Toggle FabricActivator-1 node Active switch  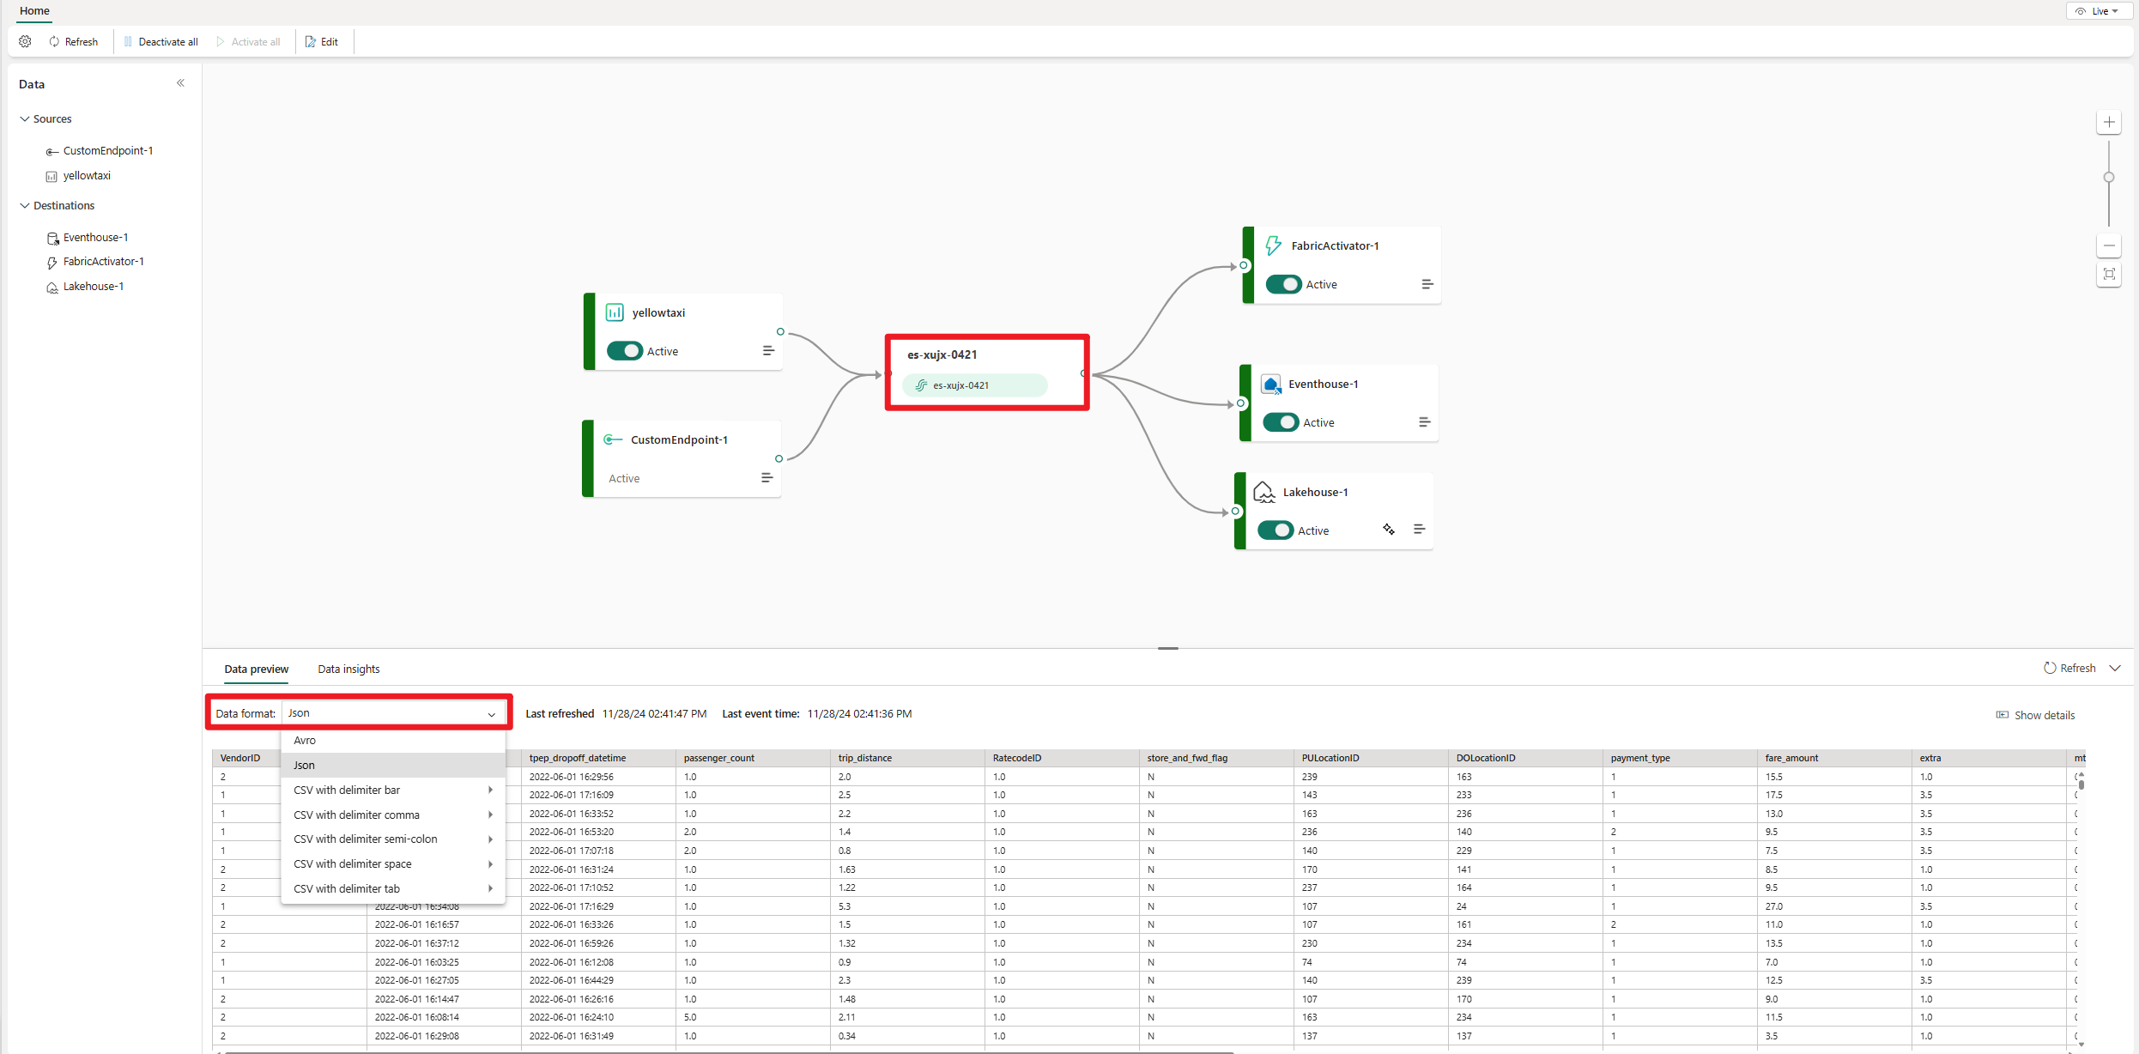(1284, 284)
